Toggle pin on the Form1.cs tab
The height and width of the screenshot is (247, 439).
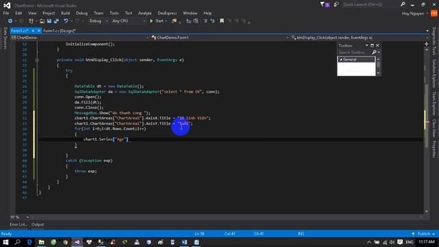33,30
